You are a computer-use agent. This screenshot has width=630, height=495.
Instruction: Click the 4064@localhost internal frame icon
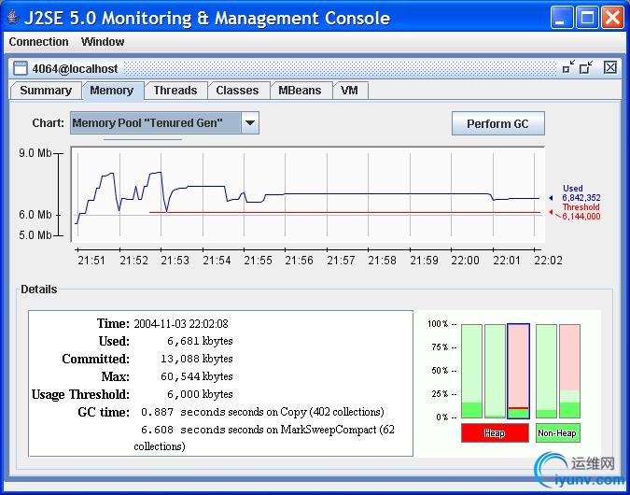(x=21, y=68)
